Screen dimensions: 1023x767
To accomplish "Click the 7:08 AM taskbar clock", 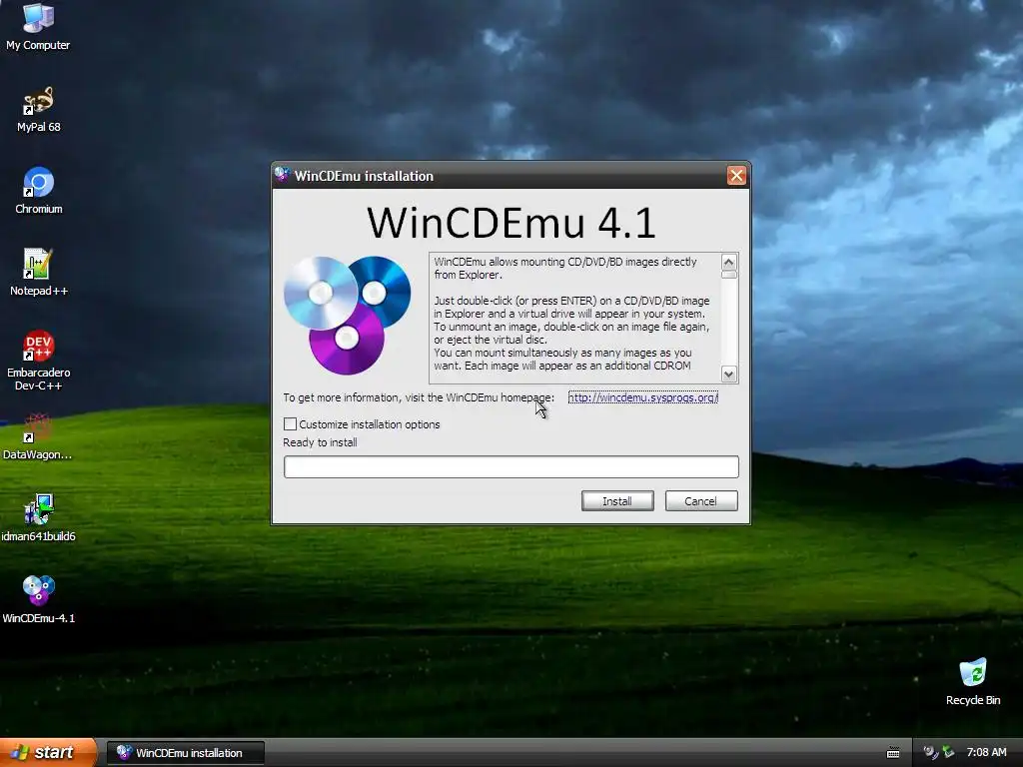I will 986,752.
